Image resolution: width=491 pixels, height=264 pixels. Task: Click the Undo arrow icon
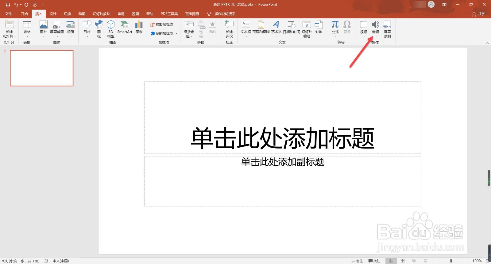pyautogui.click(x=16, y=5)
